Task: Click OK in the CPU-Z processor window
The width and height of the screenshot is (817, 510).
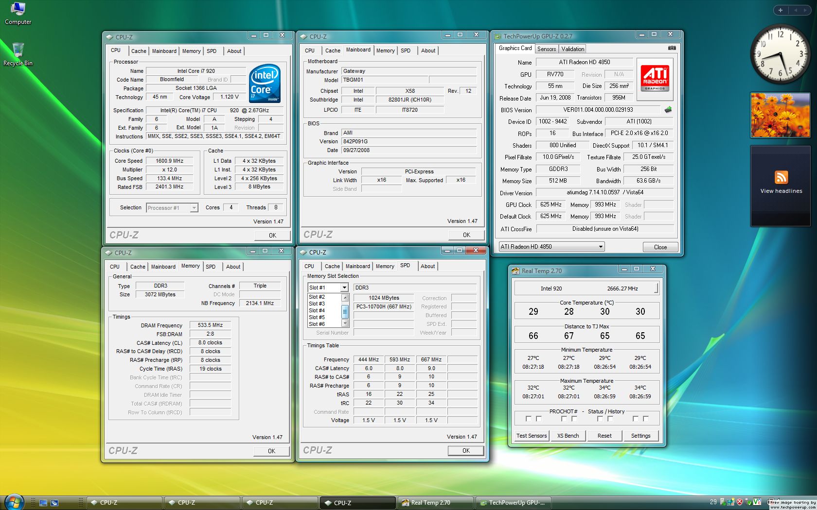Action: tap(272, 236)
